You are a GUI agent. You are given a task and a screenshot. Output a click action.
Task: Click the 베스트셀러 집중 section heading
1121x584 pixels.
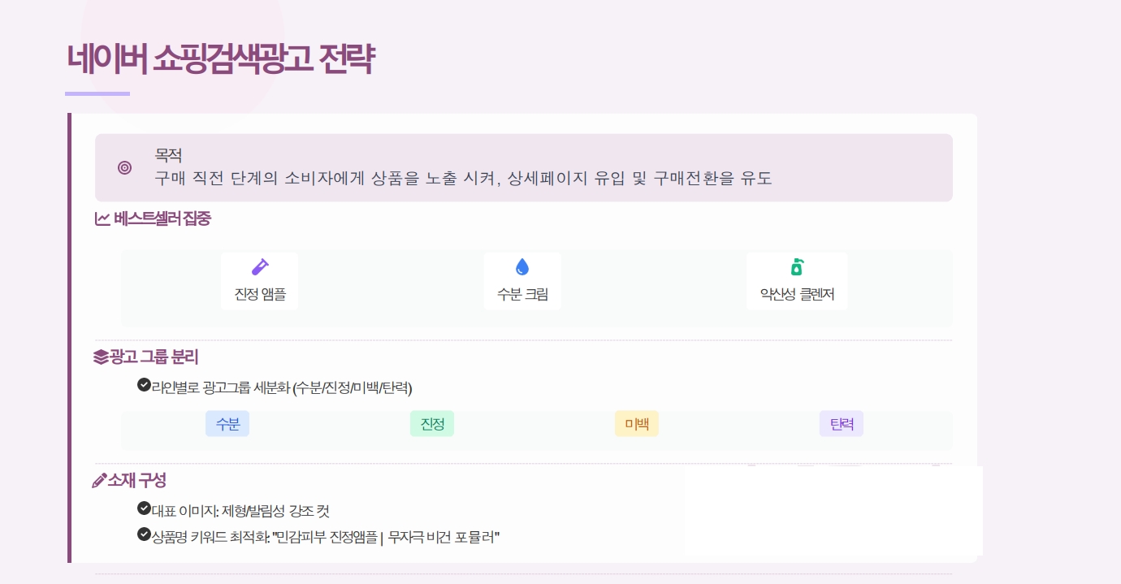click(162, 218)
